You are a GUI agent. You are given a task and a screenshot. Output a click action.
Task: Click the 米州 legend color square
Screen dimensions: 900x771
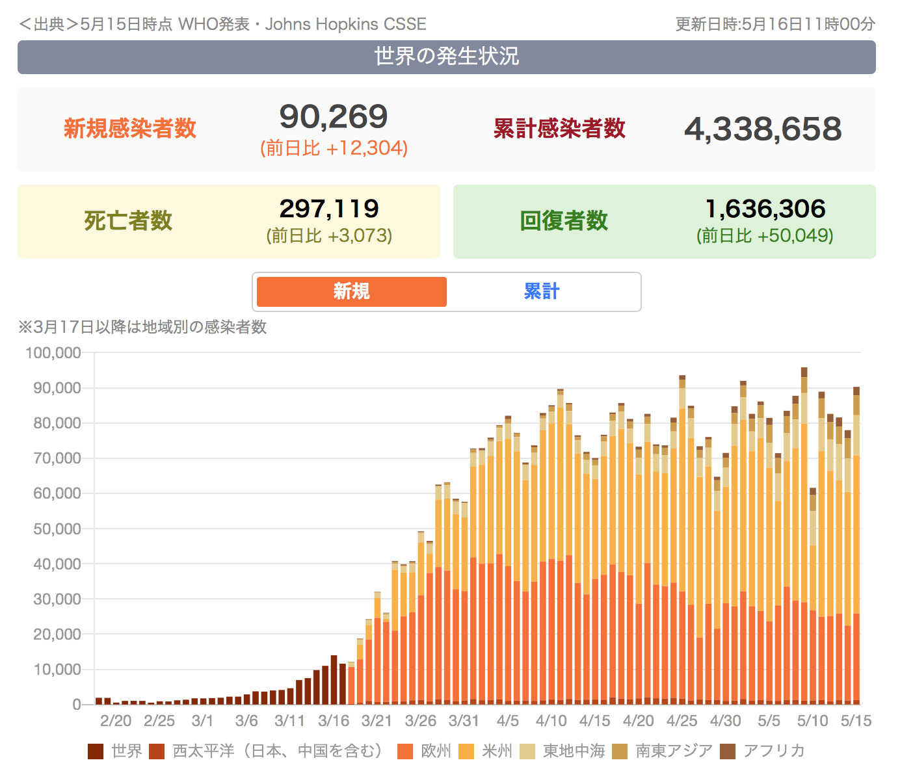tap(466, 751)
